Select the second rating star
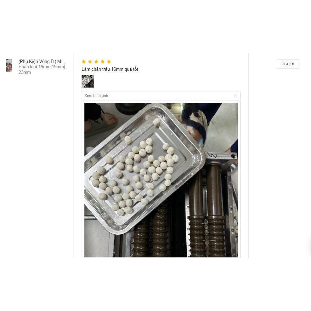The height and width of the screenshot is (311, 311). tap(90, 62)
